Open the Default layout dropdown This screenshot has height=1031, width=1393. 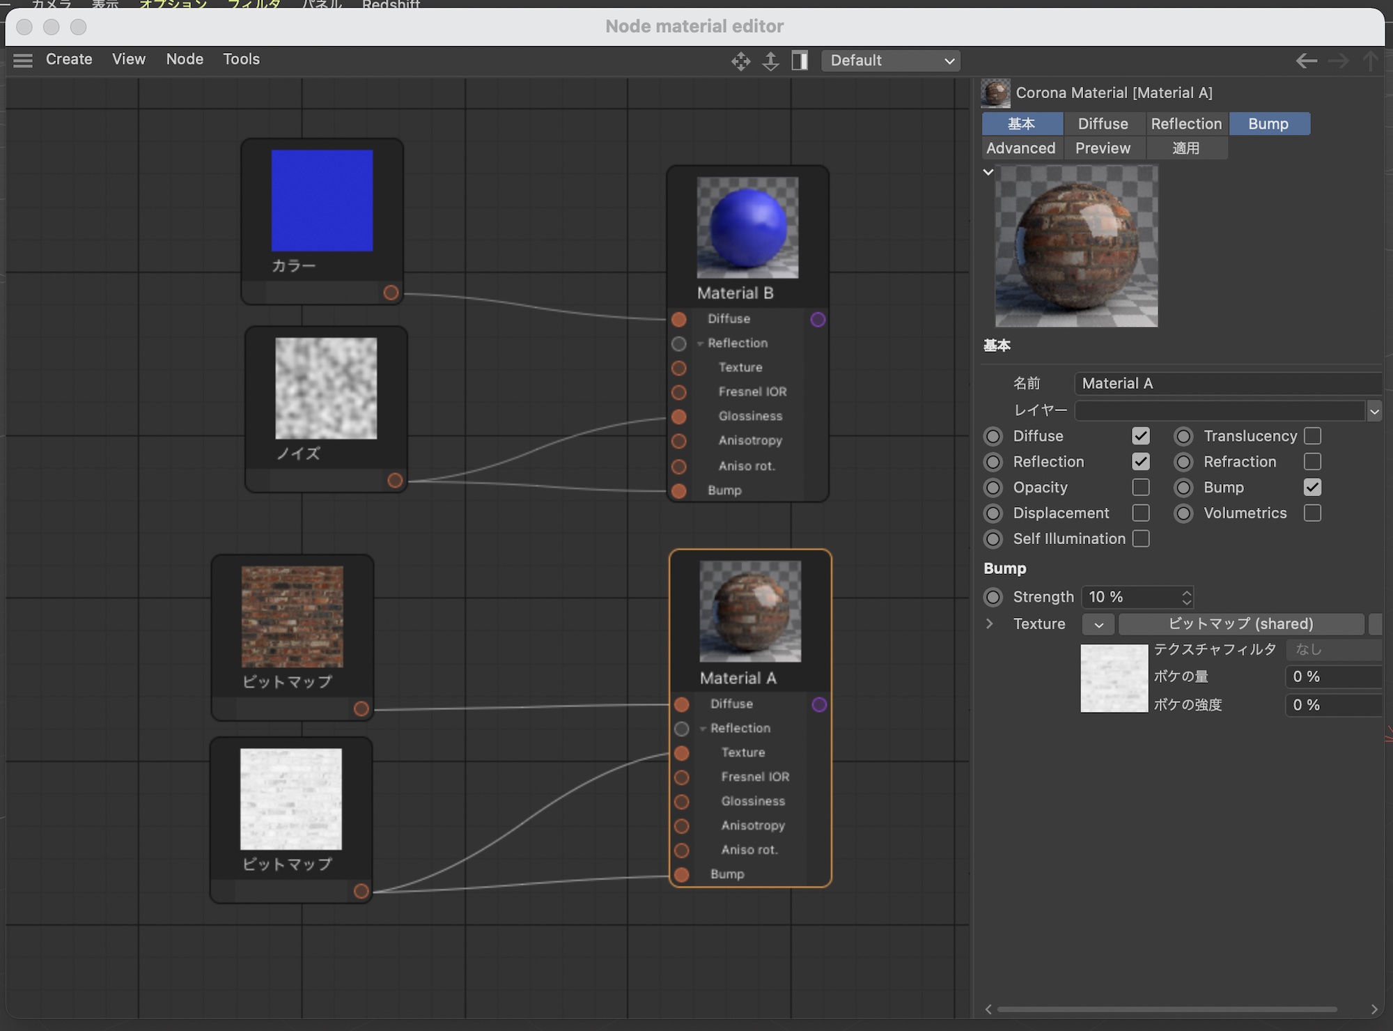click(890, 61)
